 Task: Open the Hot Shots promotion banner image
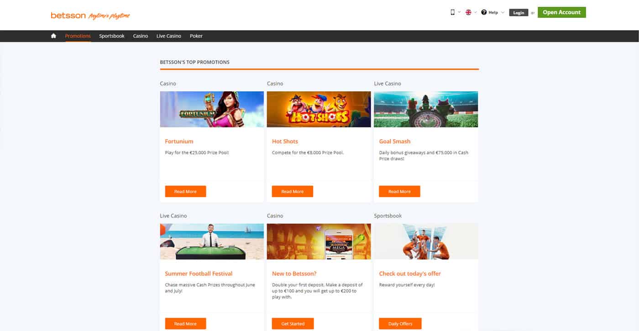[x=319, y=109]
